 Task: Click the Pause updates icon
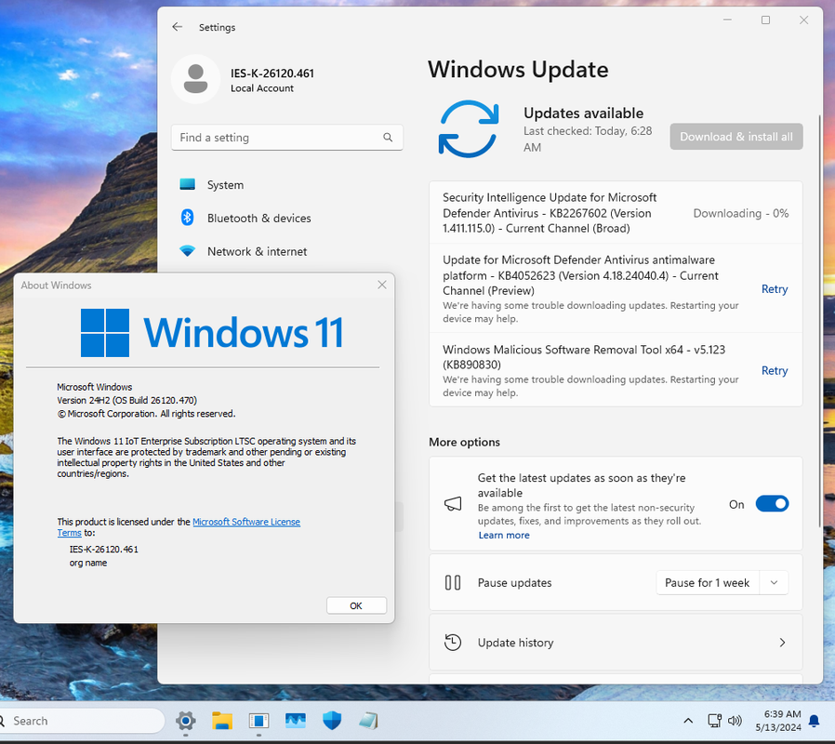click(x=453, y=582)
